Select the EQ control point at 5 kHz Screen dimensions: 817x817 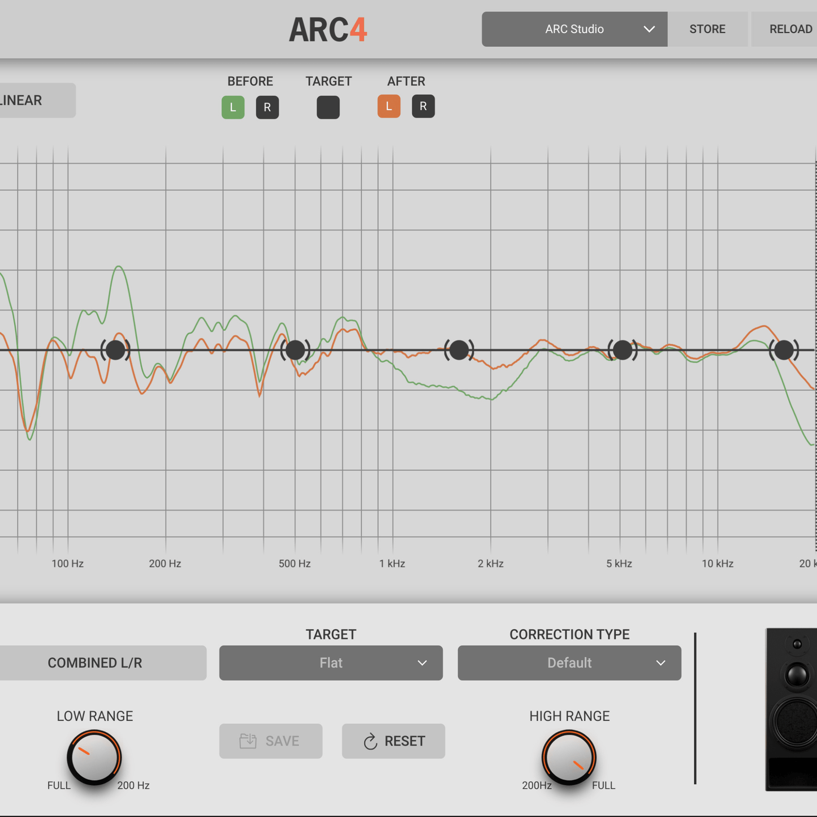pyautogui.click(x=623, y=350)
